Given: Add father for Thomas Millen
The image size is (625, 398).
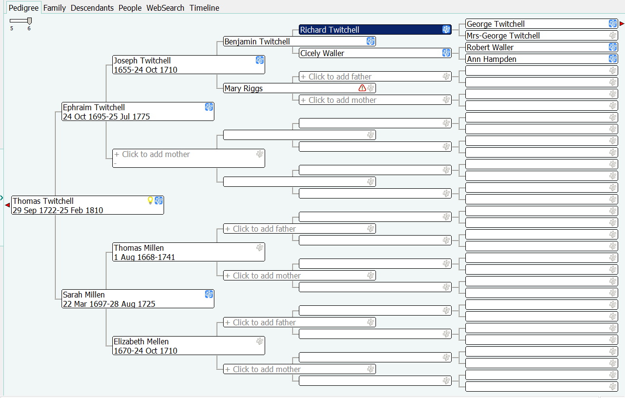Looking at the screenshot, I should 299,229.
